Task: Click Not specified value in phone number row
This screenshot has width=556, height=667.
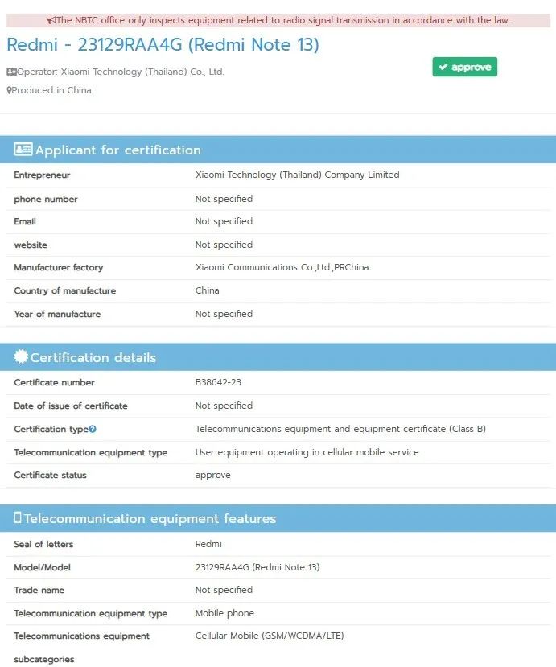Action: [224, 199]
